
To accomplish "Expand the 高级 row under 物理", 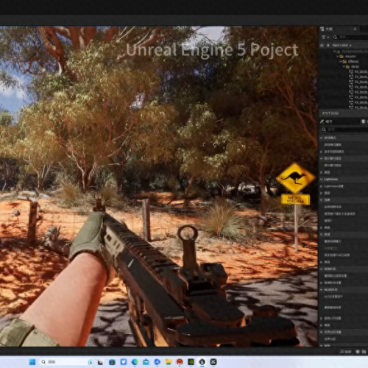I will 322,262.
